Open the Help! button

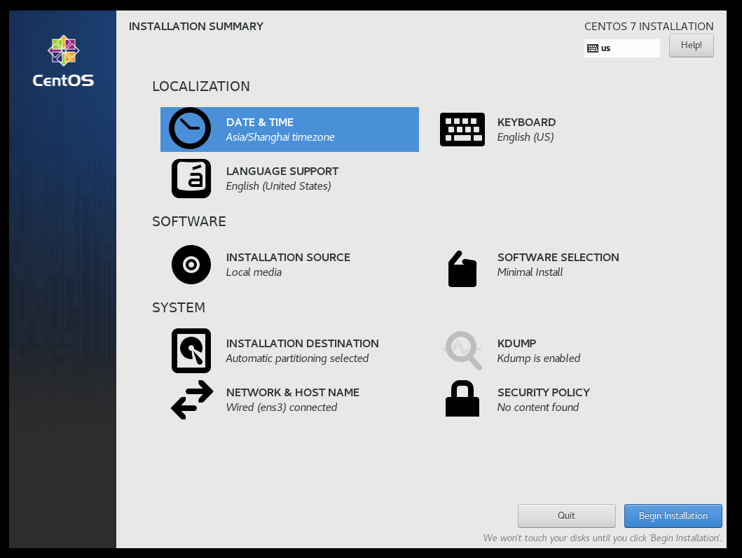(x=692, y=46)
